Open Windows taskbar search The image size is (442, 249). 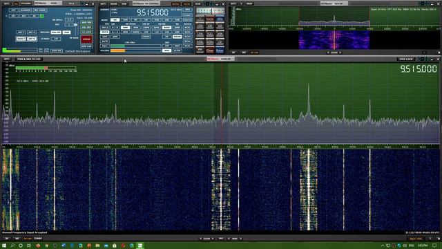12,246
